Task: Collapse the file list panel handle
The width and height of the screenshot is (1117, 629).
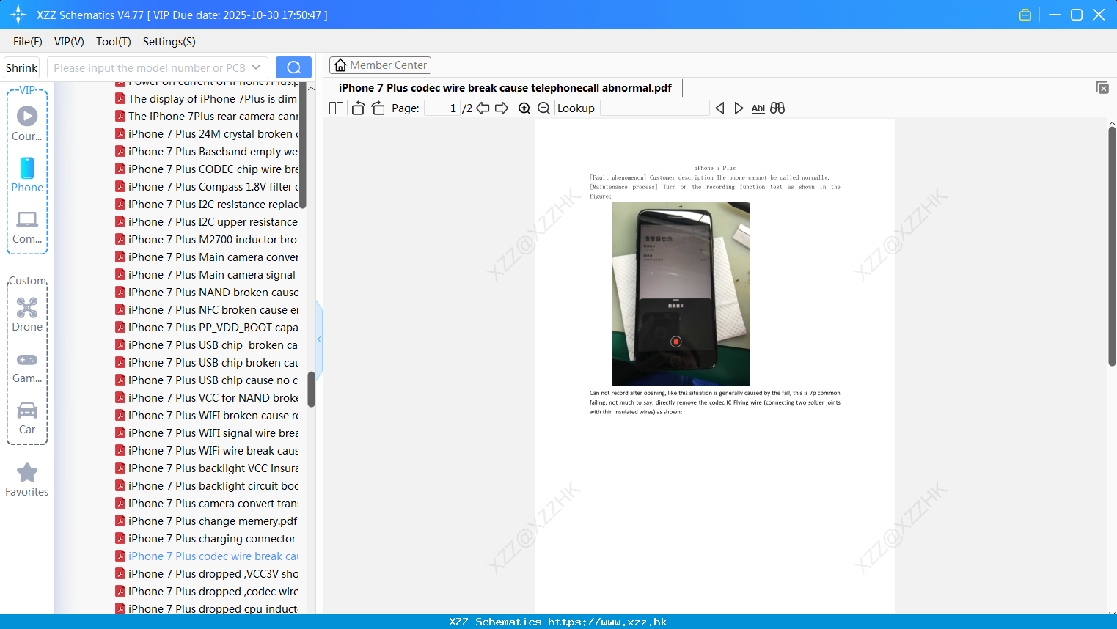Action: point(319,339)
